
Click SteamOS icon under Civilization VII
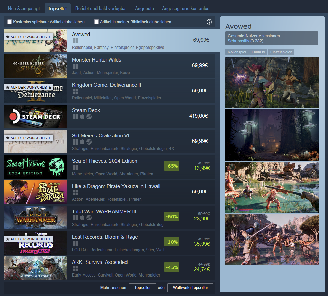[x=89, y=142]
